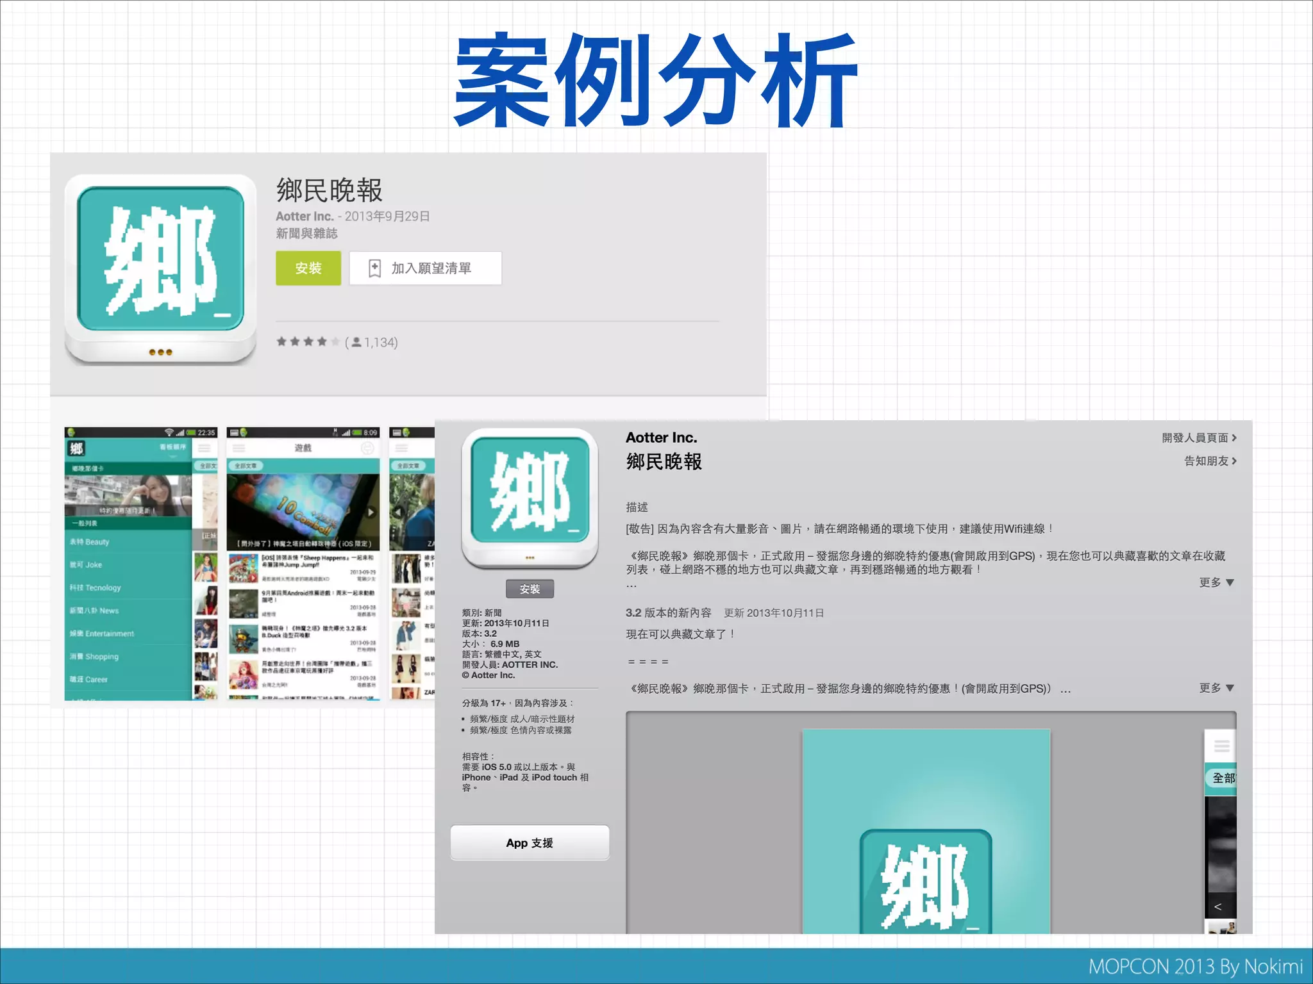Viewport: 1313px width, 984px height.
Task: Click the battery icon beside 8:09
Action: coord(356,433)
